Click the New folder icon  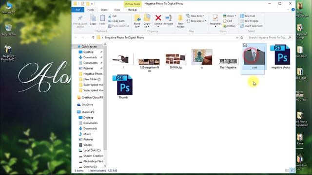pyautogui.click(x=180, y=18)
